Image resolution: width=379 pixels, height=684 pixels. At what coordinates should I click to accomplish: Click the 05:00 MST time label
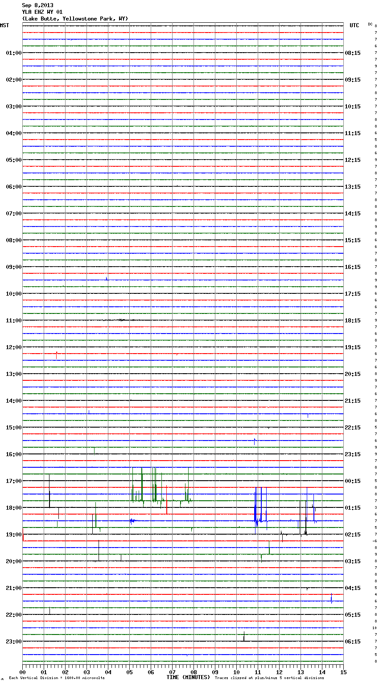point(14,160)
